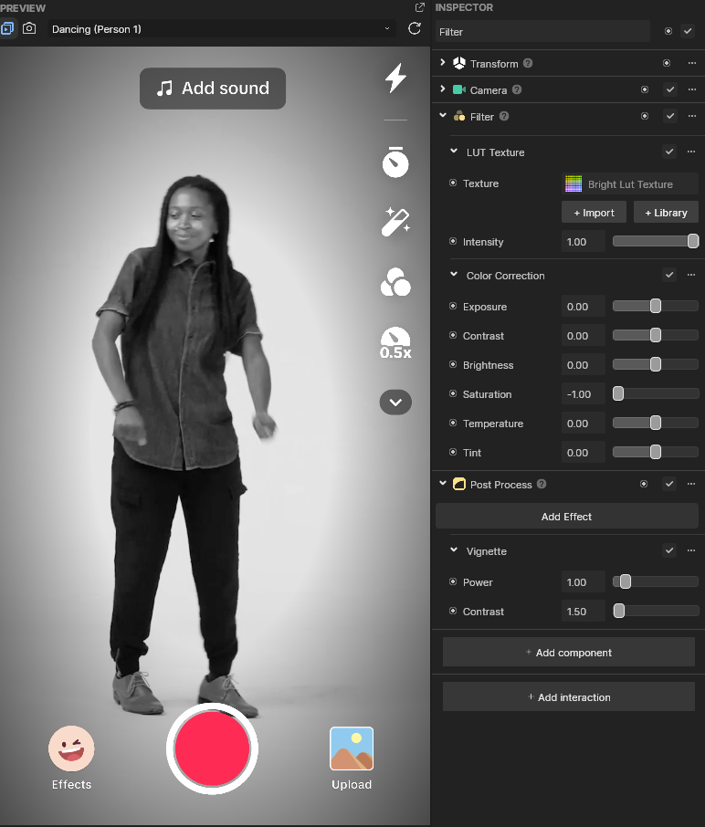Uncheck the Color Correction checkbox

(x=669, y=276)
